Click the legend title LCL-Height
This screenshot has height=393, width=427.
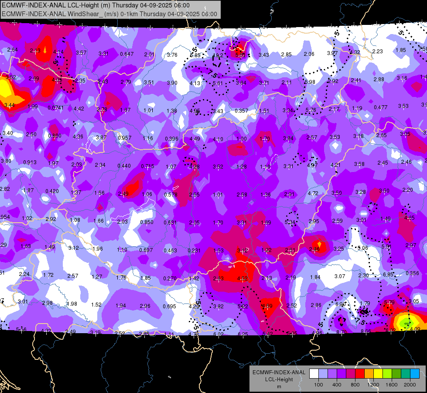click(279, 379)
